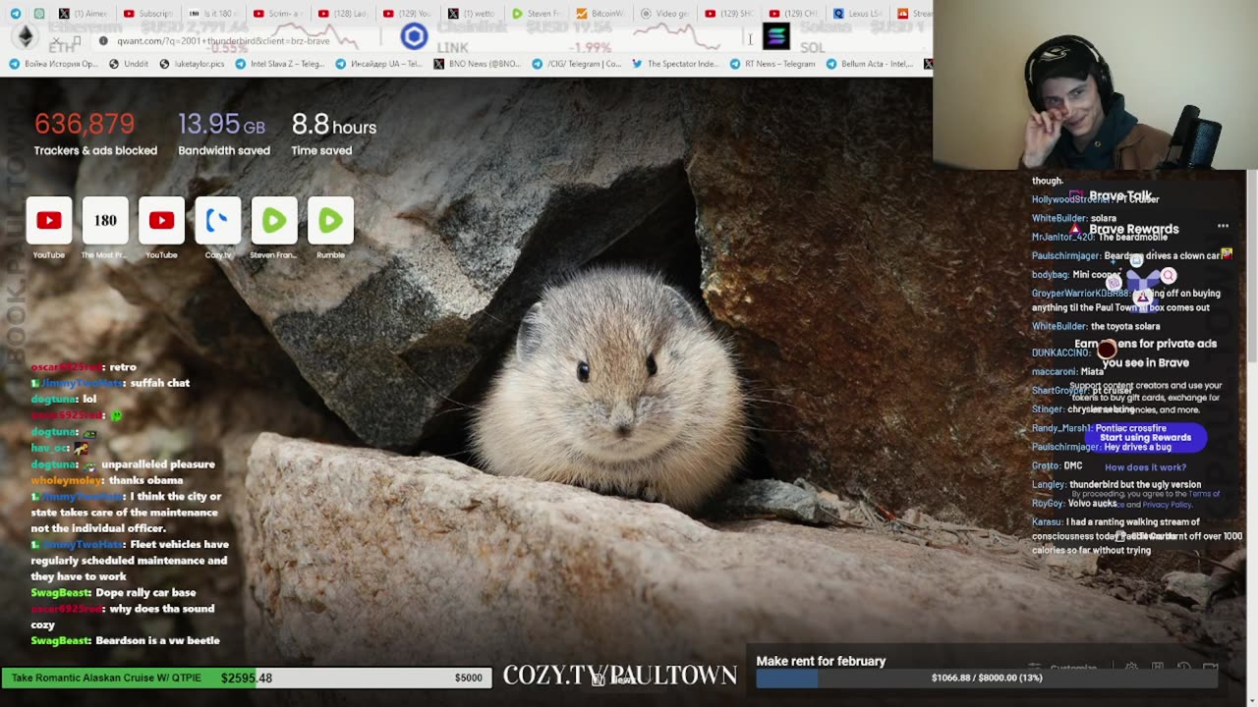This screenshot has height=707, width=1258.
Task: Click the 'How does it work?' link
Action: [1145, 467]
